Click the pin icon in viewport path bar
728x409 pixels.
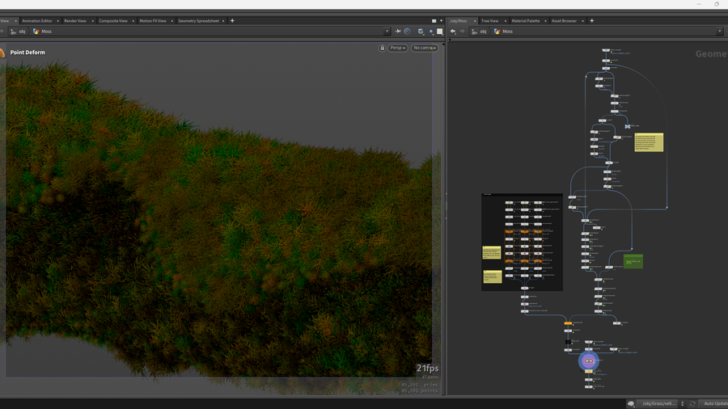[x=398, y=32]
